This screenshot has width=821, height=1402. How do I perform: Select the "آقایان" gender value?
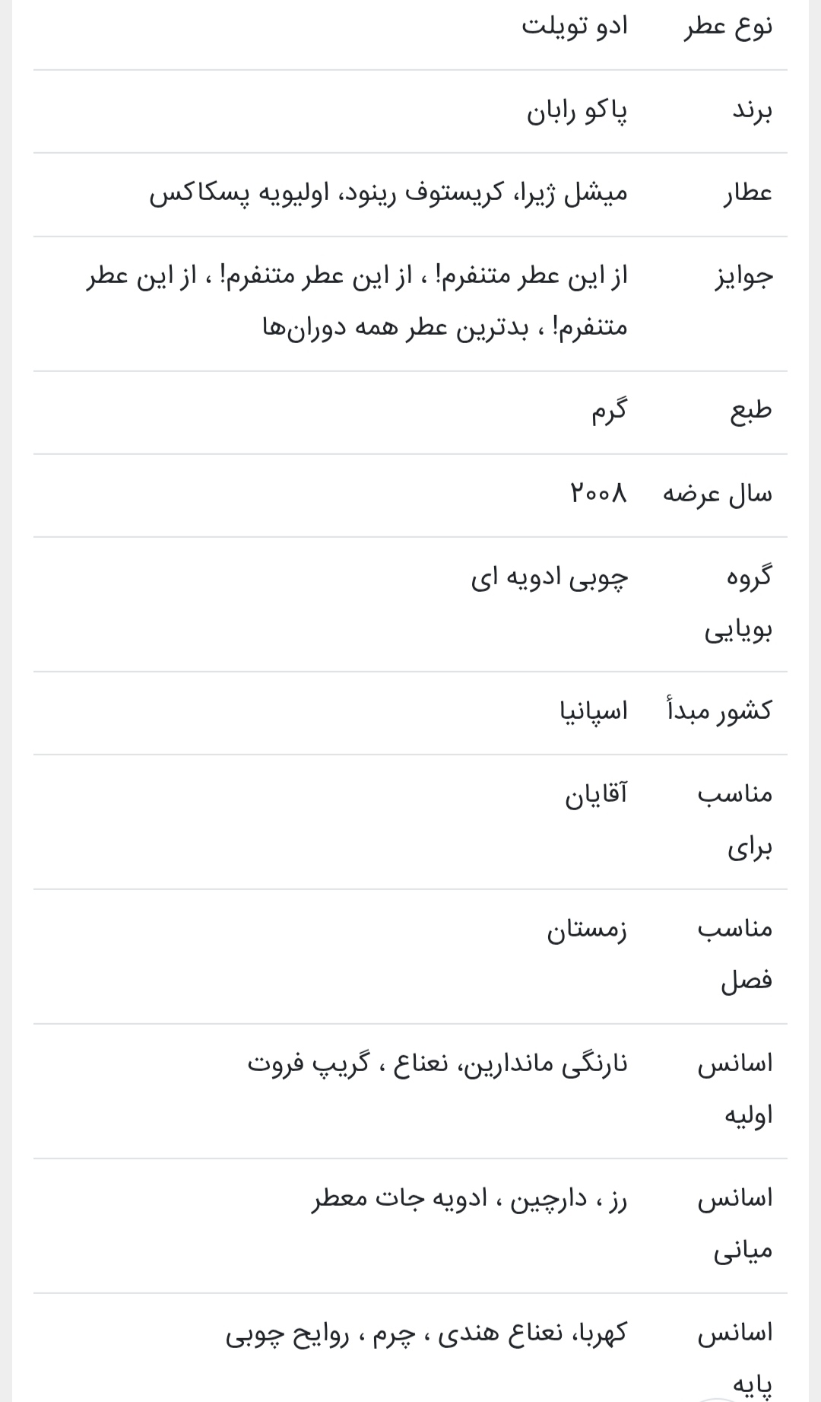pyautogui.click(x=596, y=795)
